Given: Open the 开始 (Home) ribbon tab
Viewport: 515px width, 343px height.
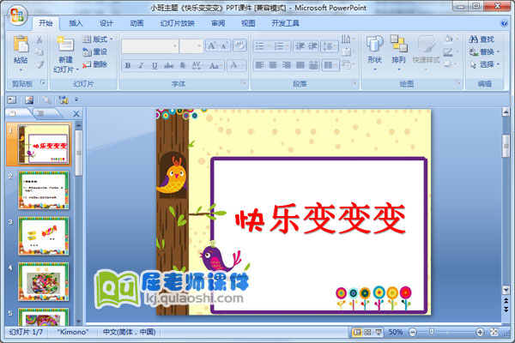Looking at the screenshot, I should 45,23.
